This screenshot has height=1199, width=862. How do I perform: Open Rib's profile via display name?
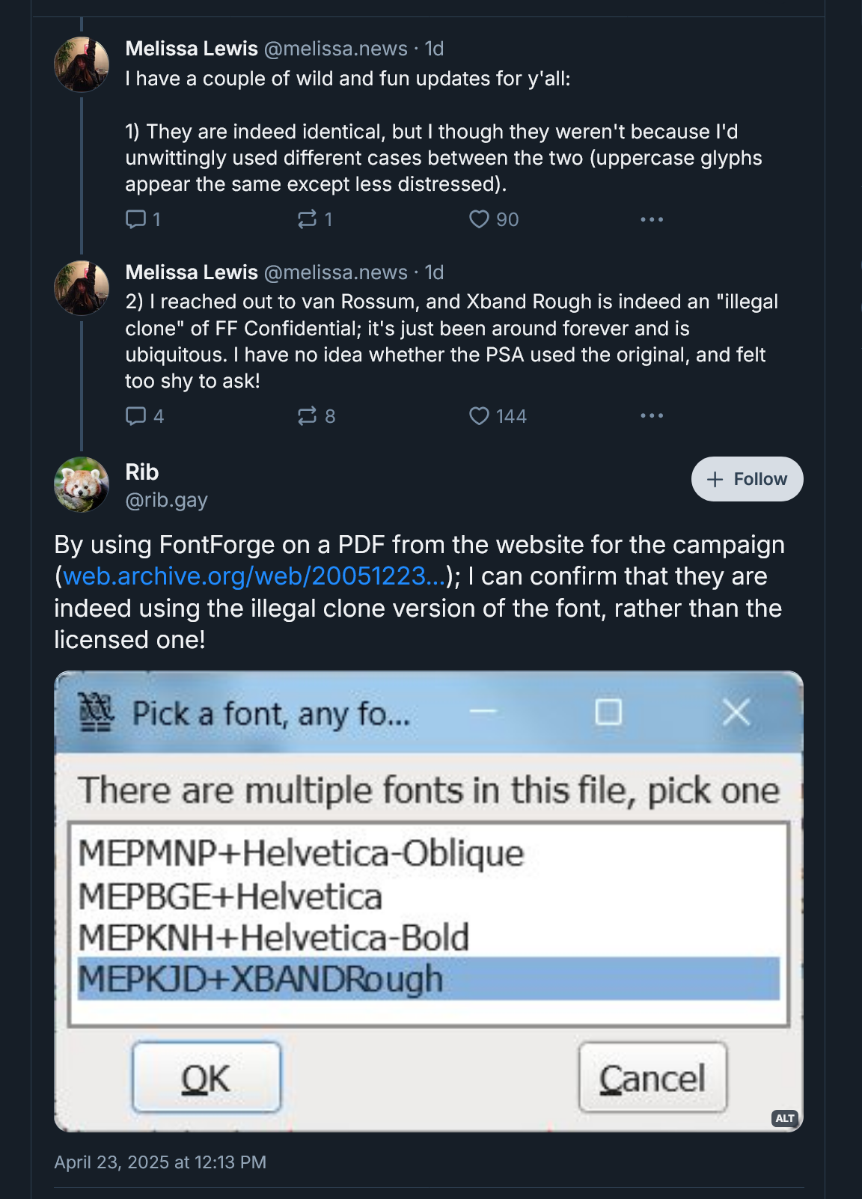click(142, 472)
